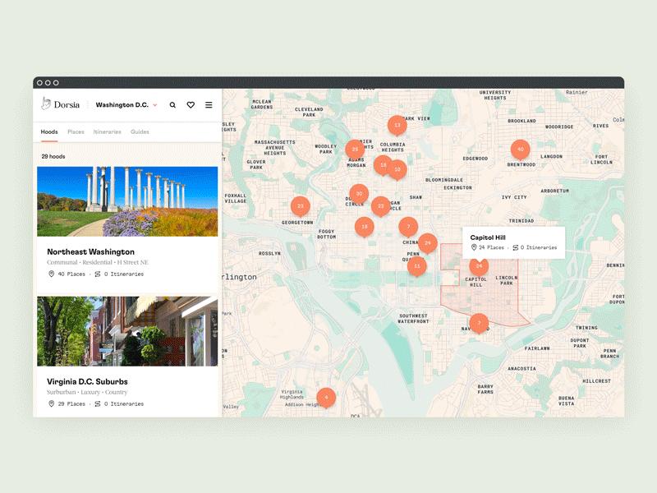The width and height of the screenshot is (657, 493).
Task: Open the search magnifier icon
Action: click(172, 105)
